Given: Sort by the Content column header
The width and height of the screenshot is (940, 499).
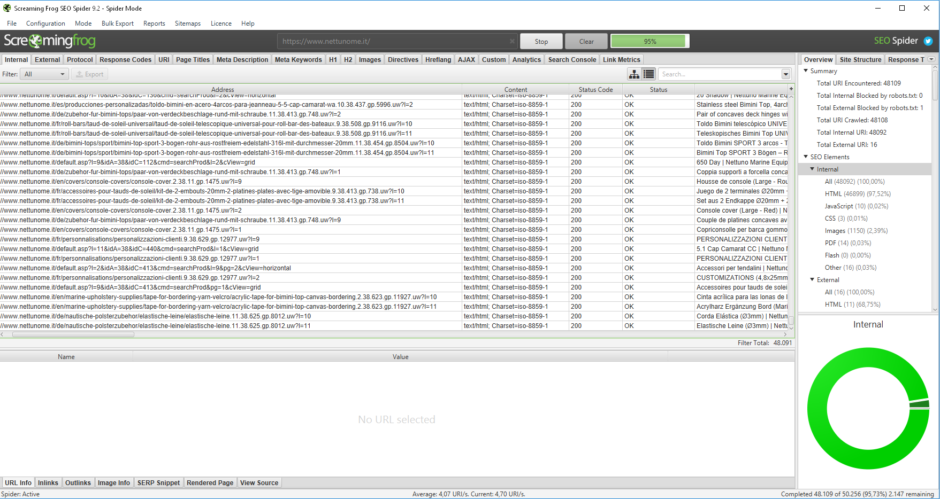Looking at the screenshot, I should click(x=516, y=90).
